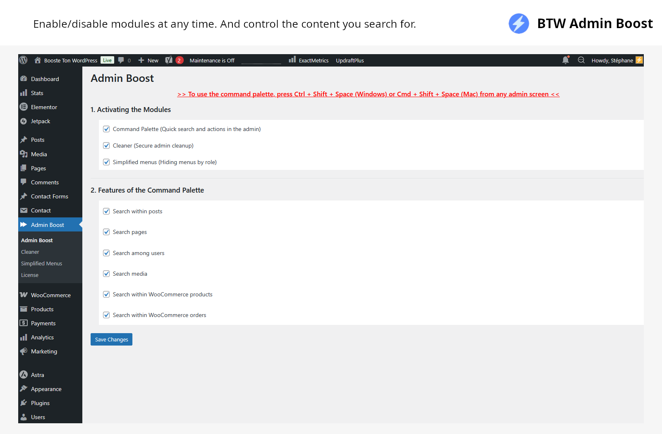The image size is (662, 434).
Task: Uncheck the Command Palette module checkbox
Action: click(106, 129)
